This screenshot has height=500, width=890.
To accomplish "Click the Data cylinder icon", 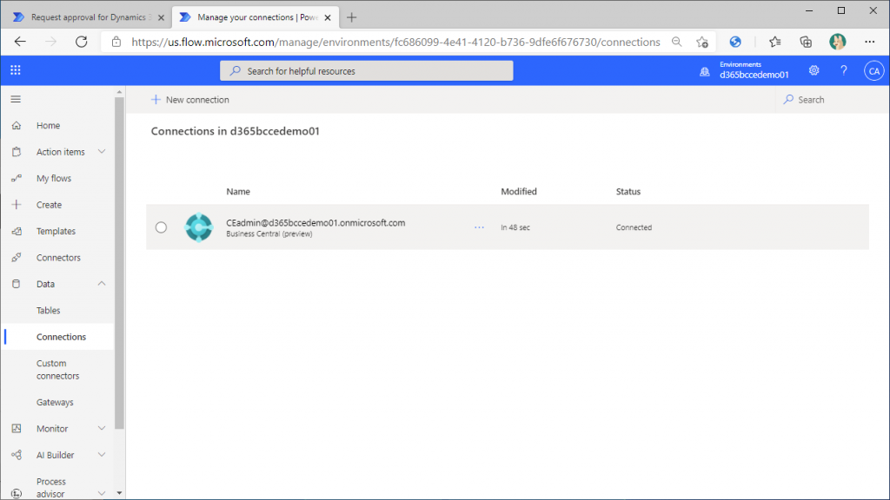I will [x=17, y=284].
